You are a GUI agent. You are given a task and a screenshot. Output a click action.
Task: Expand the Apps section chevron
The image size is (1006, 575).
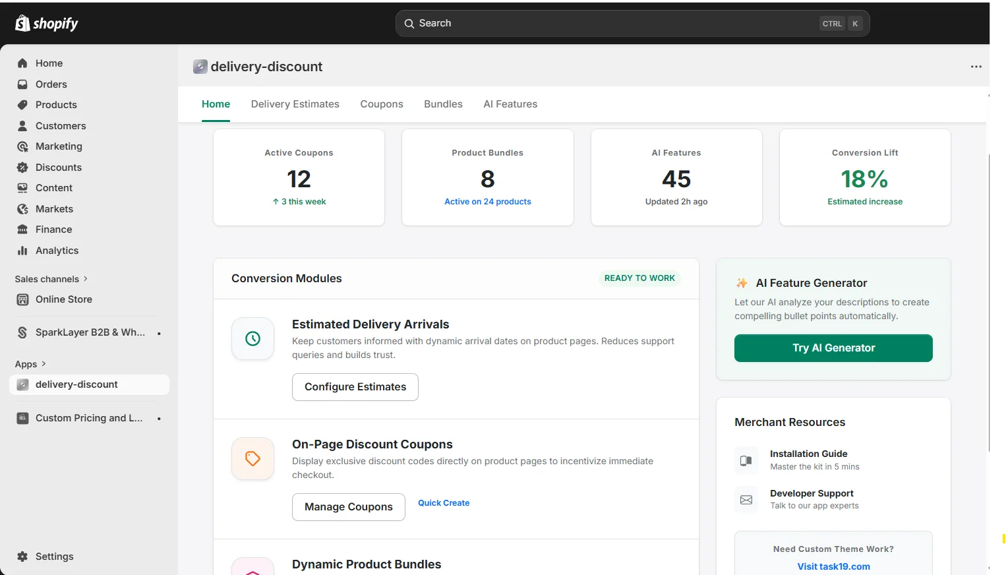(x=44, y=364)
